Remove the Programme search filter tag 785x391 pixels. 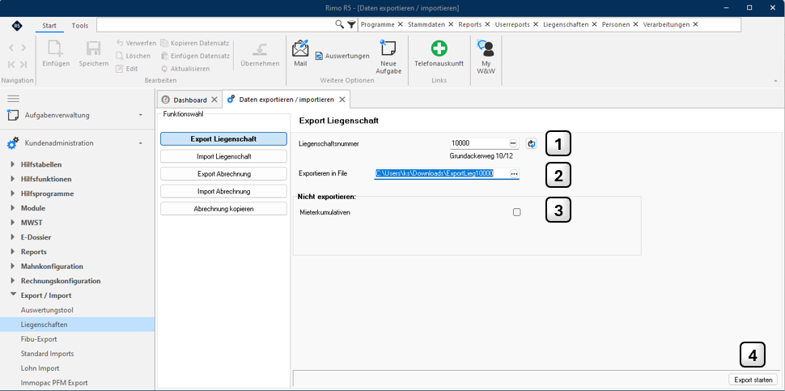401,24
